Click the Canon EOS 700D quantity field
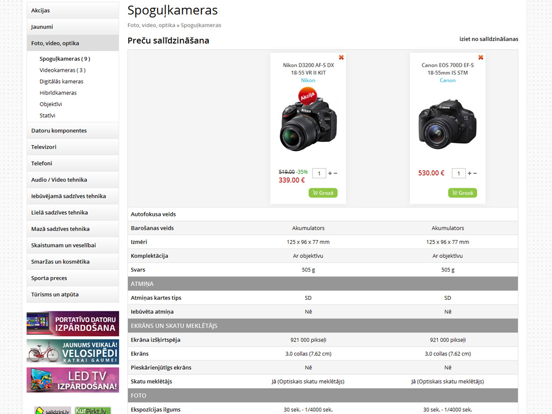Image resolution: width=552 pixels, height=414 pixels. (458, 173)
